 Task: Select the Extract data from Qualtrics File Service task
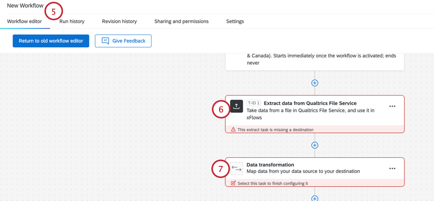[315, 114]
